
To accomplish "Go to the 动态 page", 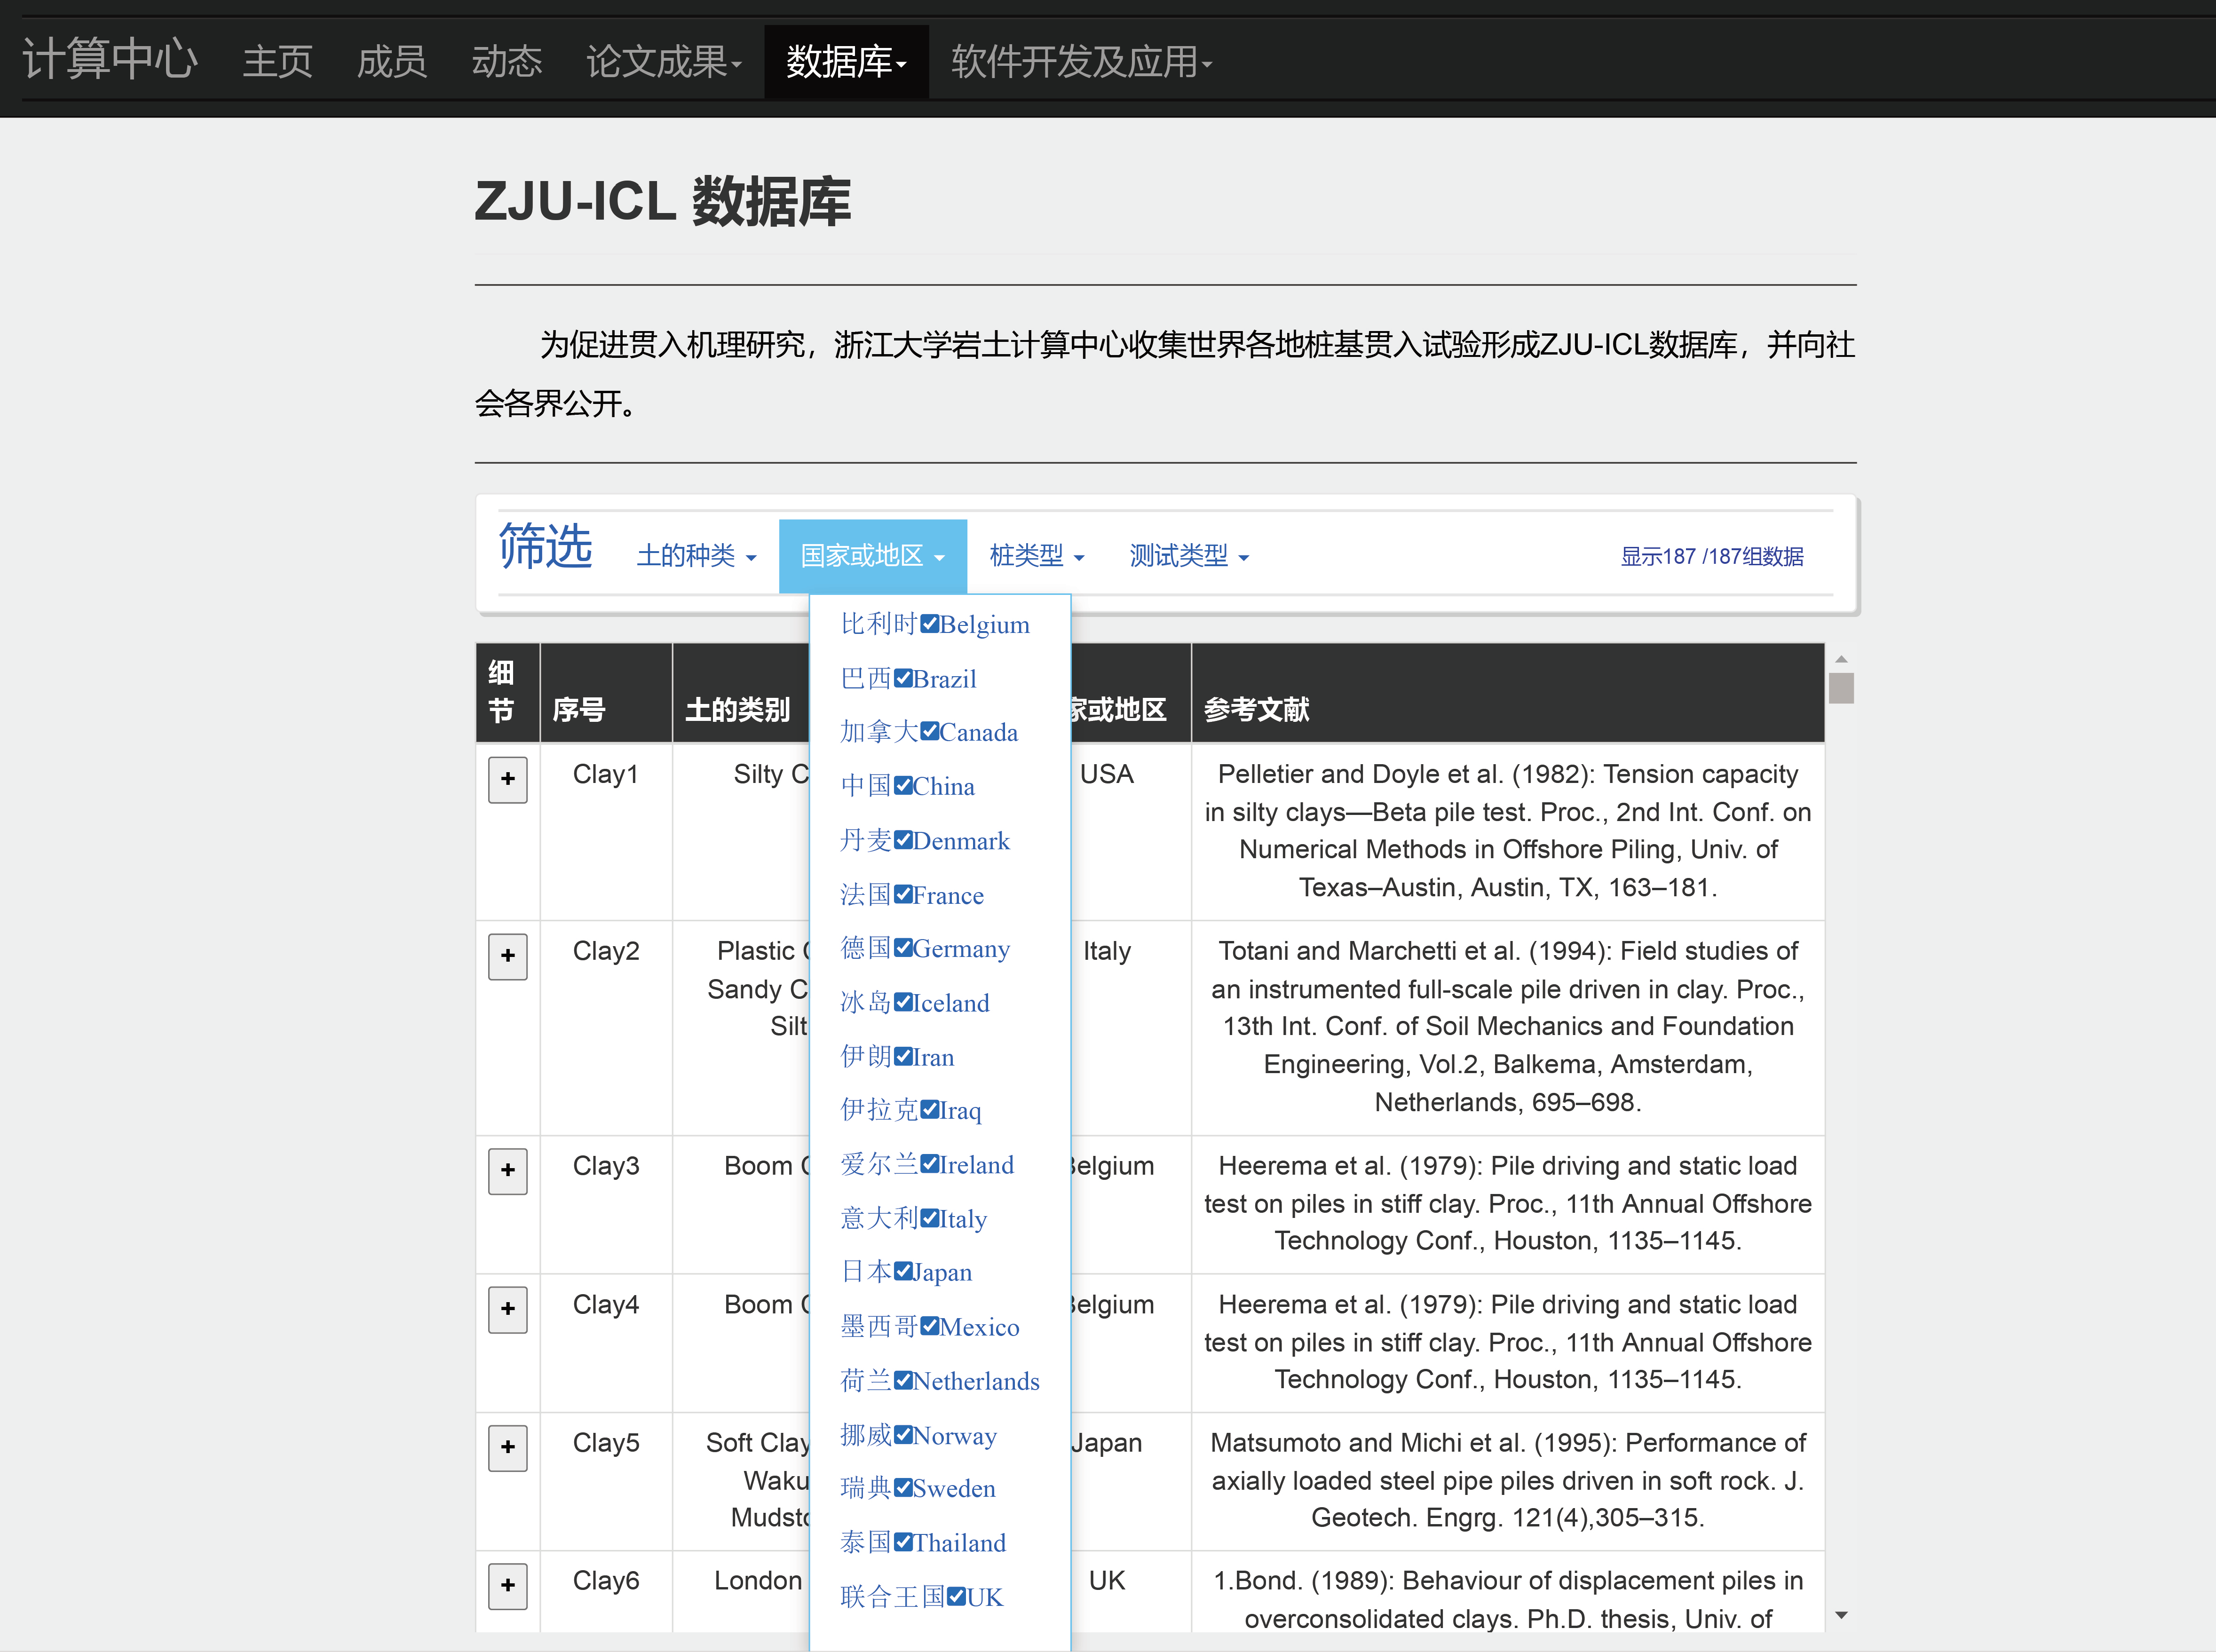I will (507, 62).
